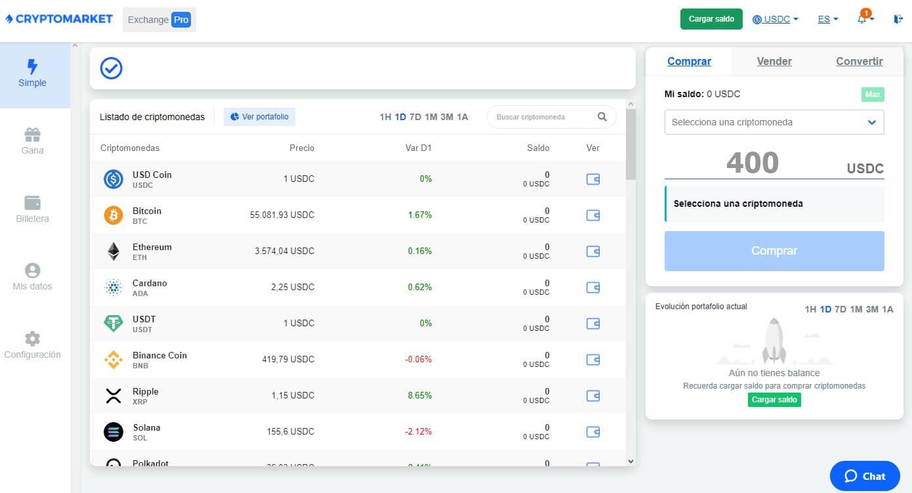Click Binance Coin price 419,79 USDC
912x493 pixels.
tap(288, 359)
